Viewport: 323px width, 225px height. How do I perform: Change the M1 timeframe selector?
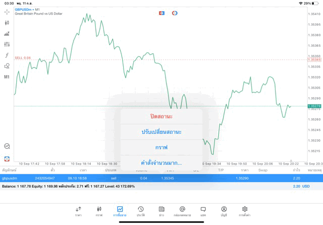(x=7, y=77)
